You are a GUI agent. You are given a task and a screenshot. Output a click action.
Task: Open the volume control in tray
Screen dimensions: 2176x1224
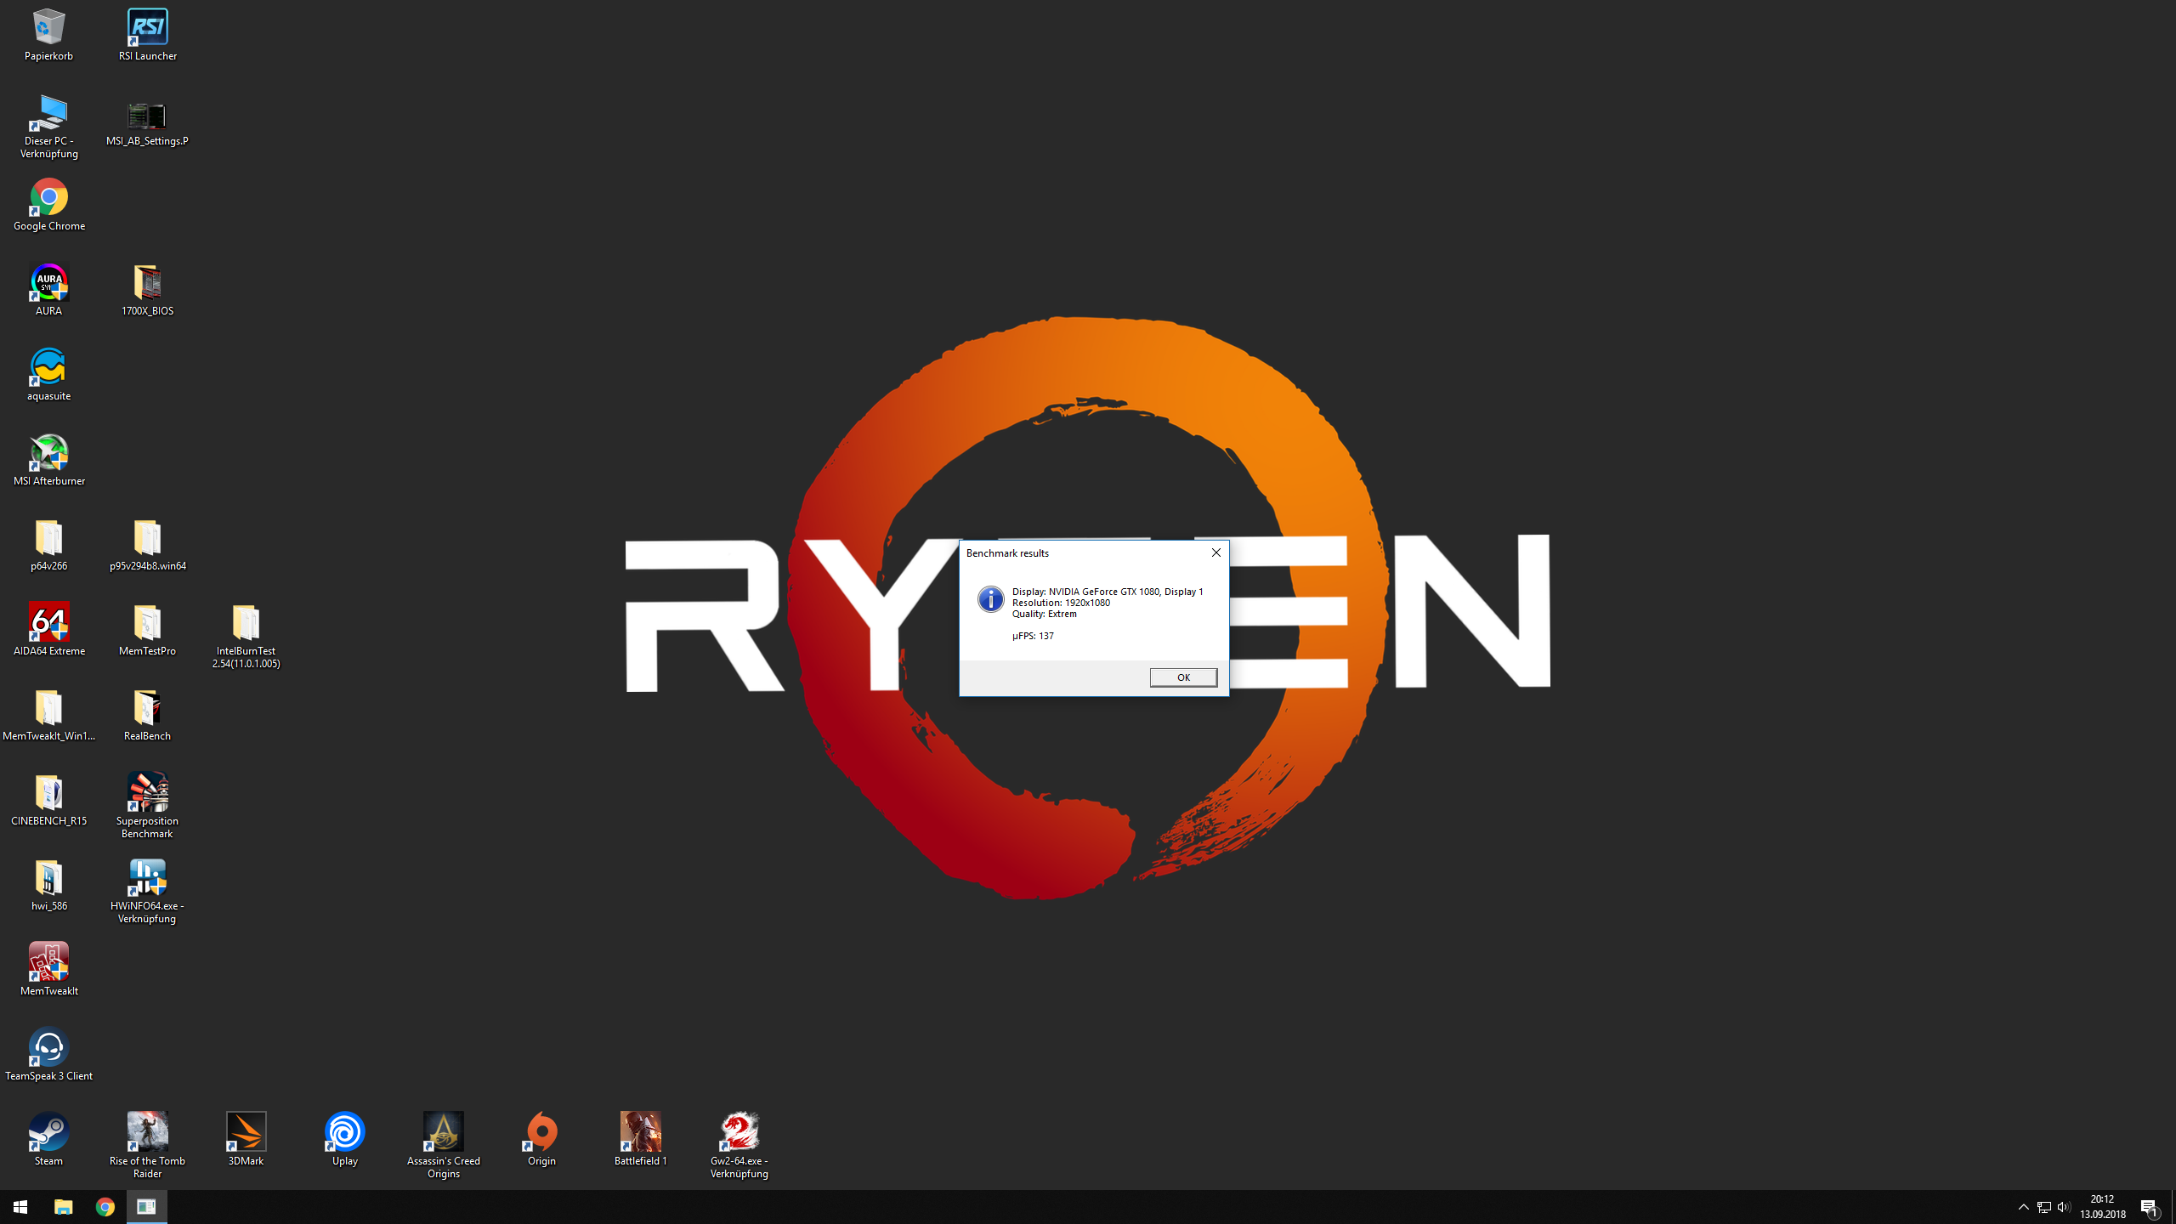tap(2064, 1207)
